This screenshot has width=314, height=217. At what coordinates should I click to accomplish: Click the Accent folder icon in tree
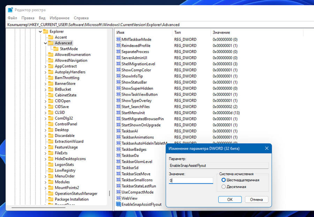[51, 37]
